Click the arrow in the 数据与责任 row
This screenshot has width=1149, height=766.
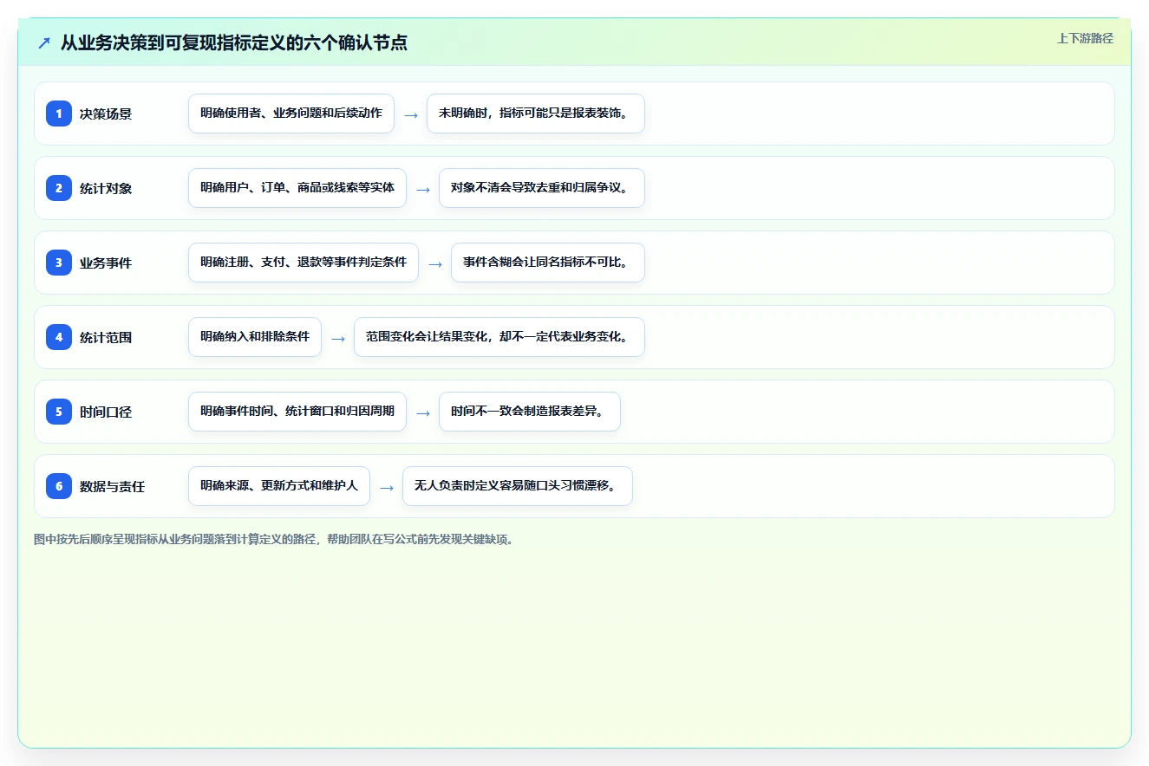[387, 487]
